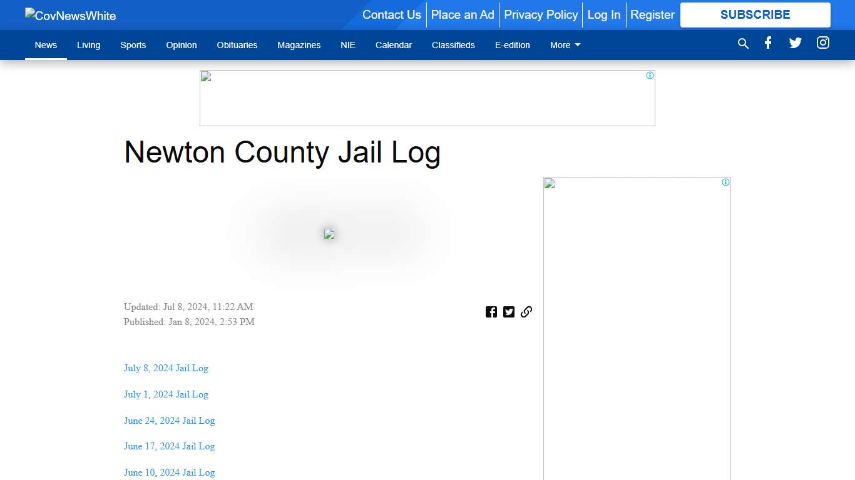Expand the More navigation dropdown
The image size is (855, 480).
pos(564,44)
